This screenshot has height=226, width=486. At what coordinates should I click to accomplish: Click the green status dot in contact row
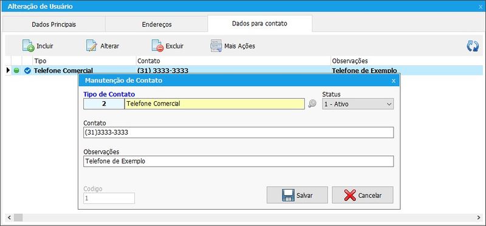pyautogui.click(x=16, y=70)
